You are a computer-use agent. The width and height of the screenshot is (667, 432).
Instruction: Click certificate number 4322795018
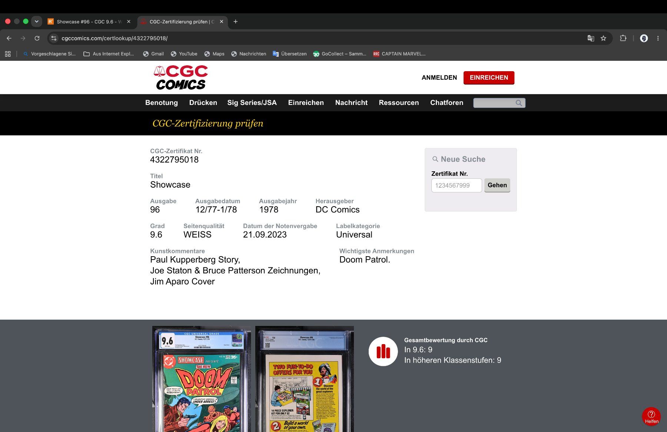[174, 160]
